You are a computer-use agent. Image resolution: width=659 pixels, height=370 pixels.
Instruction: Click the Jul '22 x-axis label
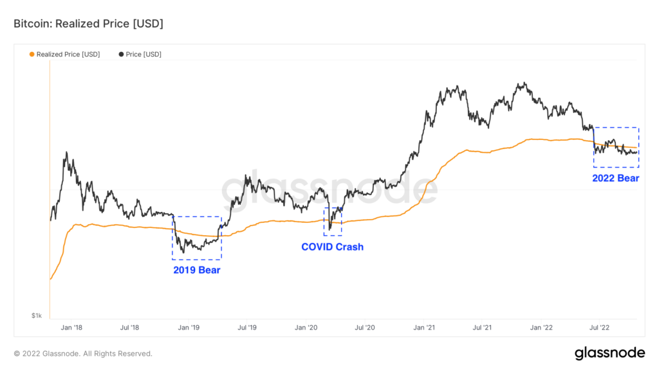[599, 328]
